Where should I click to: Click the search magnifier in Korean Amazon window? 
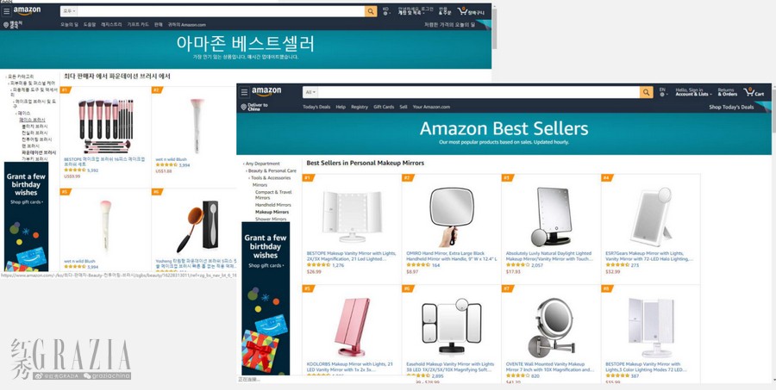[371, 11]
